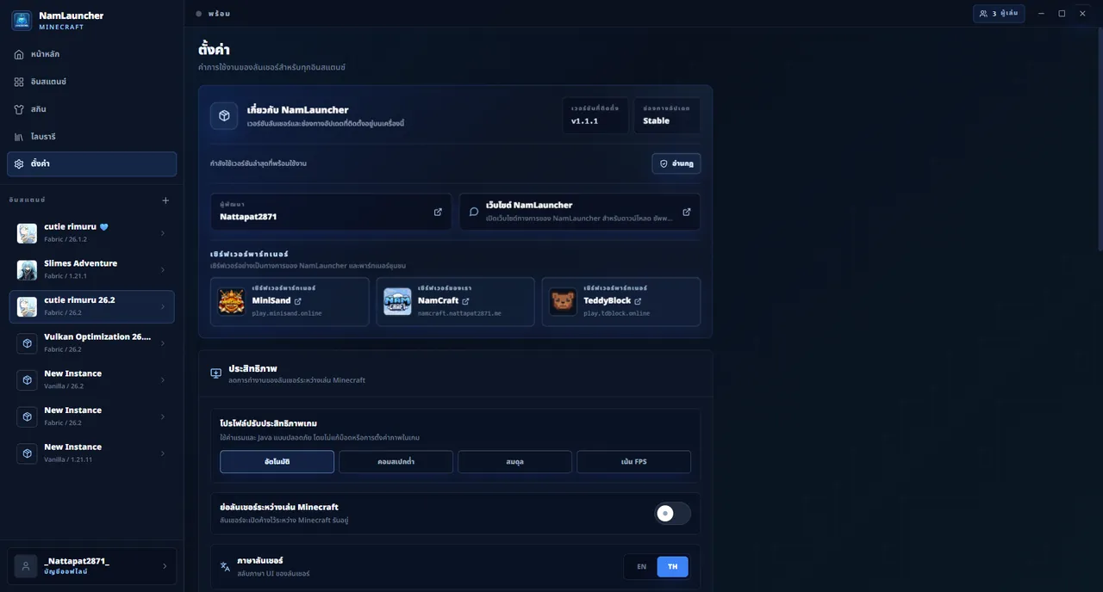This screenshot has width=1103, height=592.
Task: Click the Vulkan Optimization instance cube icon
Action: 27,343
